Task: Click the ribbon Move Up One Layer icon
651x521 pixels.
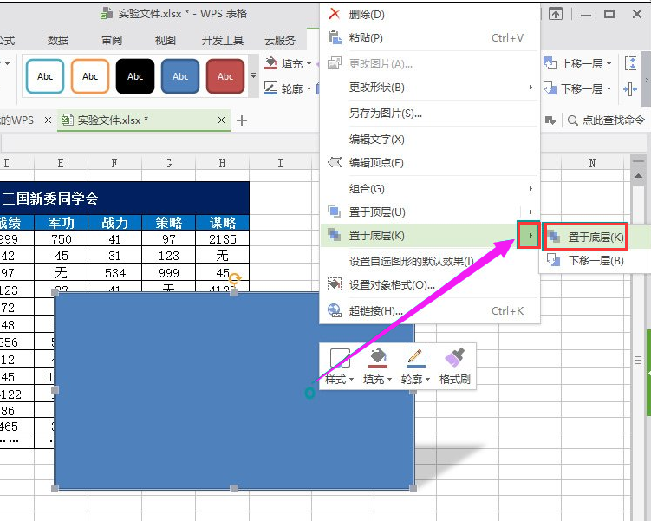Action: pyautogui.click(x=550, y=63)
